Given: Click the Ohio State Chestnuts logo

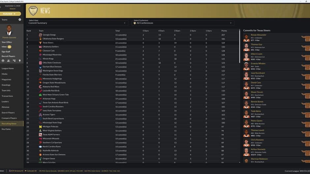Looking at the screenshot, I should click(x=40, y=62).
